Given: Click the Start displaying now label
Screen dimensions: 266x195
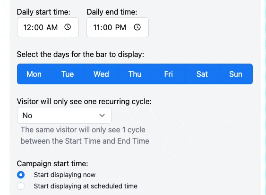Looking at the screenshot, I should coord(64,175).
